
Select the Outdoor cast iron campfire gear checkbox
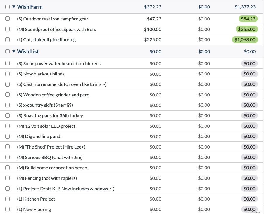7,19
